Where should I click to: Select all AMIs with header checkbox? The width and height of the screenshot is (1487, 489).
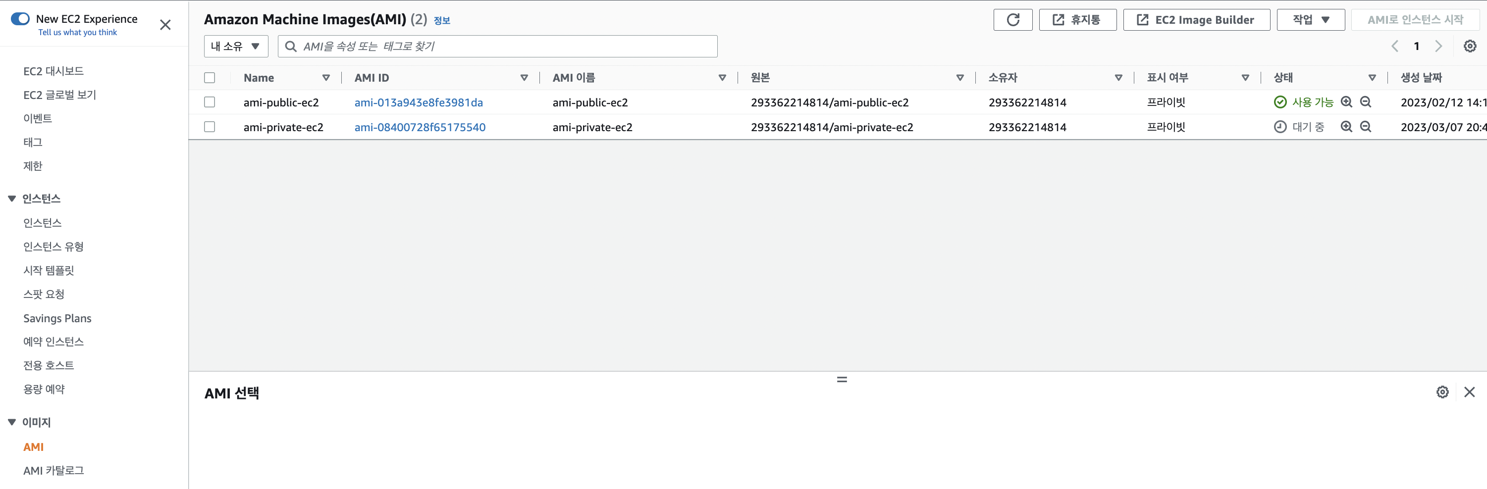pyautogui.click(x=210, y=78)
